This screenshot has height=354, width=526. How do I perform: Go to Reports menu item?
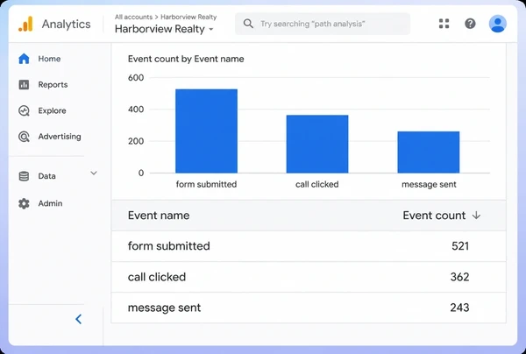53,84
